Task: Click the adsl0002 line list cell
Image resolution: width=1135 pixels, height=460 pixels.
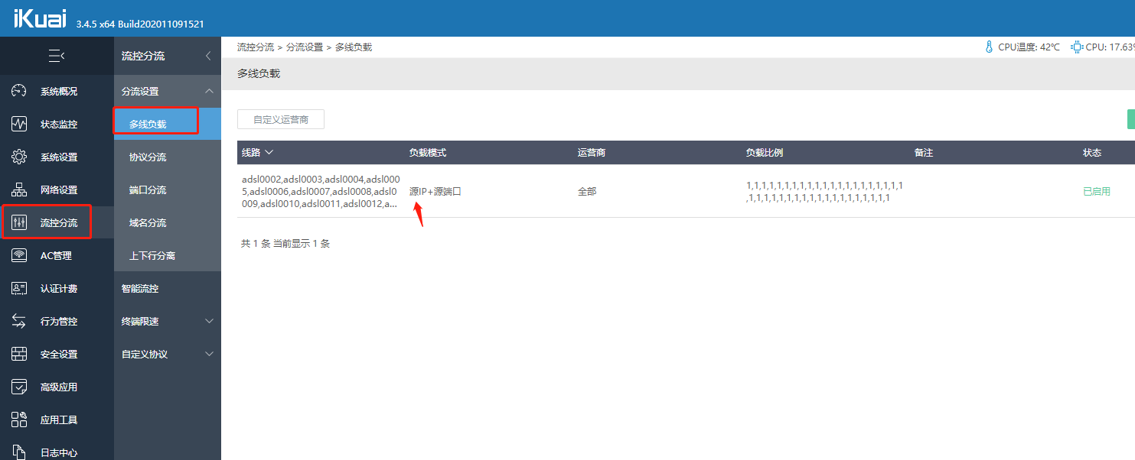Action: (321, 191)
